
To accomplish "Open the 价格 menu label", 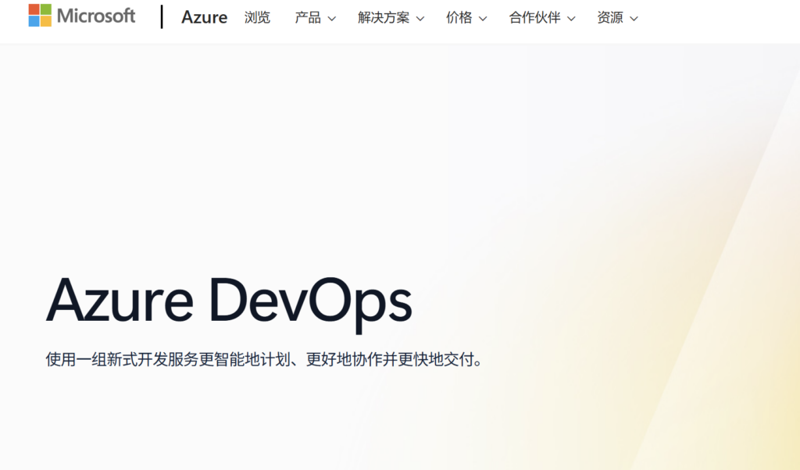I will point(459,18).
